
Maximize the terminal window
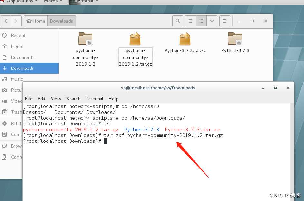(276, 88)
